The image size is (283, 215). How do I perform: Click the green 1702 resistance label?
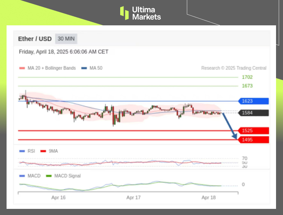[x=247, y=77]
